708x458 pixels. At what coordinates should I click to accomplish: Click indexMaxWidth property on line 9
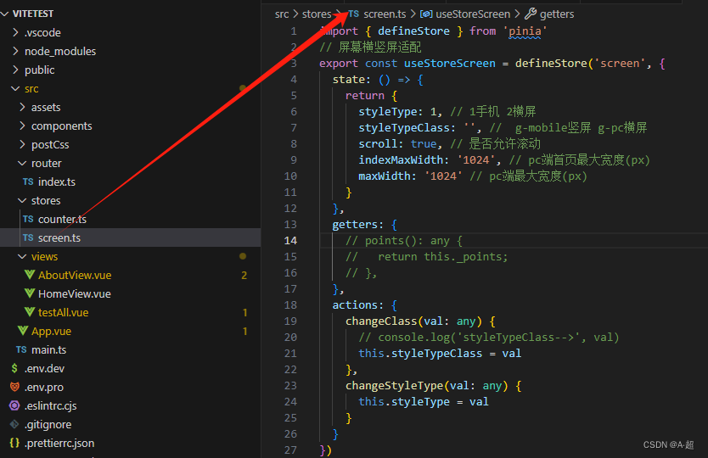(x=401, y=160)
